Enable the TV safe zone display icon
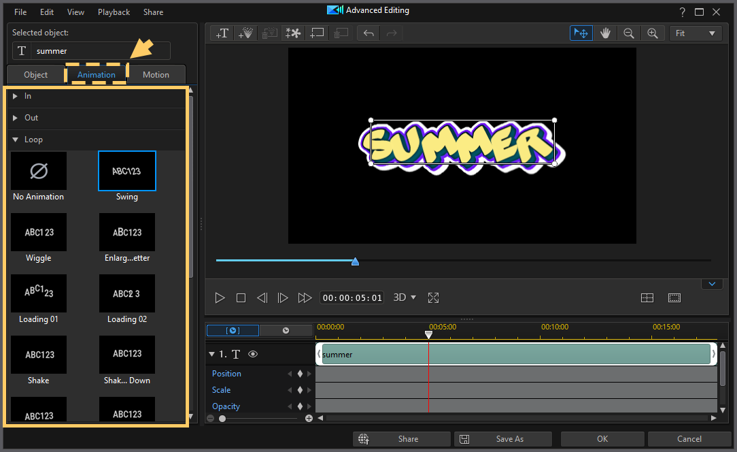Image resolution: width=737 pixels, height=452 pixels. point(674,297)
